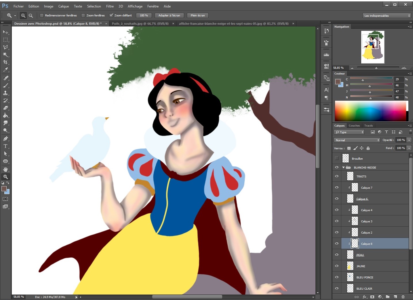
Task: Open the Les indispensables workspace dropdown
Action: [387, 16]
